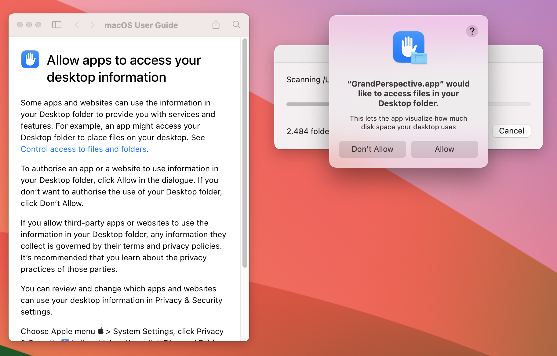Image resolution: width=557 pixels, height=356 pixels.
Task: Click the scanning progress bar
Action: (307, 104)
